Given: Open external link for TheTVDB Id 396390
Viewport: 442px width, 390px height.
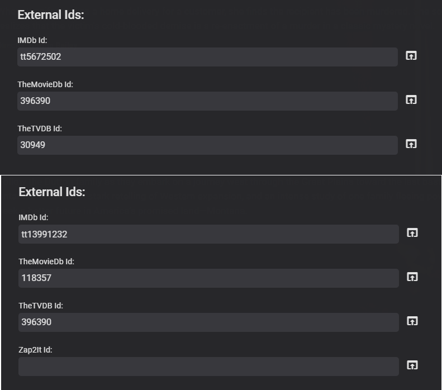Looking at the screenshot, I should pyautogui.click(x=412, y=321).
